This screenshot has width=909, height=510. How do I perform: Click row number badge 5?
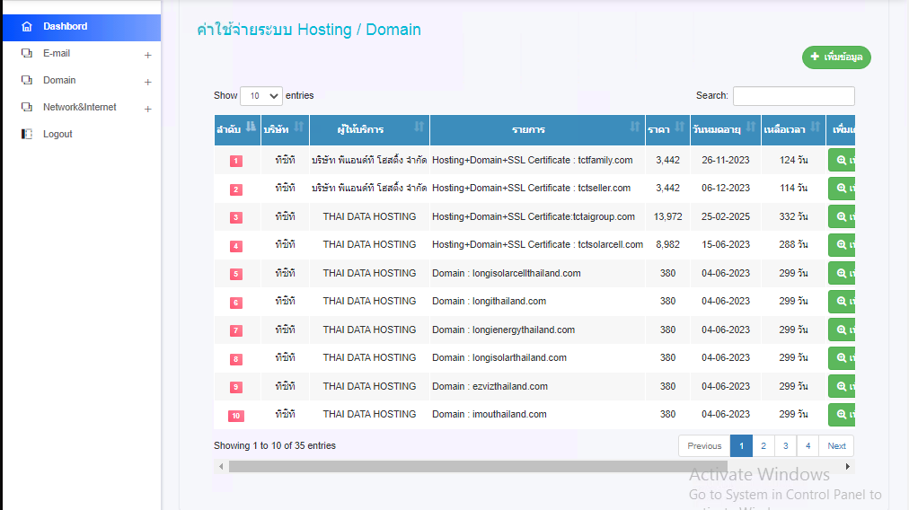236,274
